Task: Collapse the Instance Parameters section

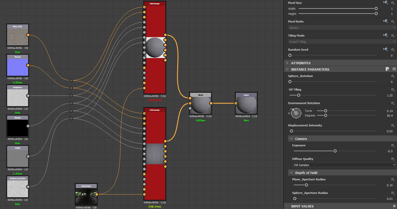Action: (x=287, y=69)
